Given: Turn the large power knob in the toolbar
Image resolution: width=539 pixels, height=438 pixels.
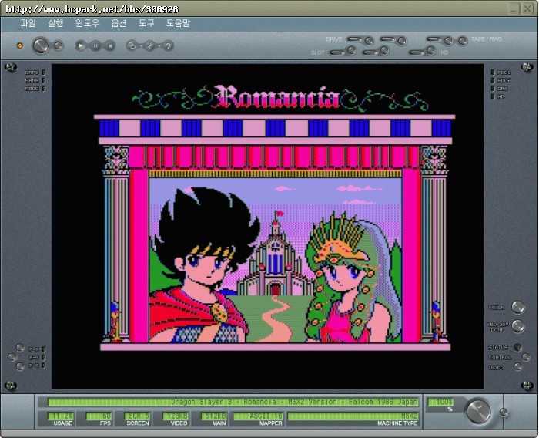Looking at the screenshot, I should pyautogui.click(x=40, y=45).
